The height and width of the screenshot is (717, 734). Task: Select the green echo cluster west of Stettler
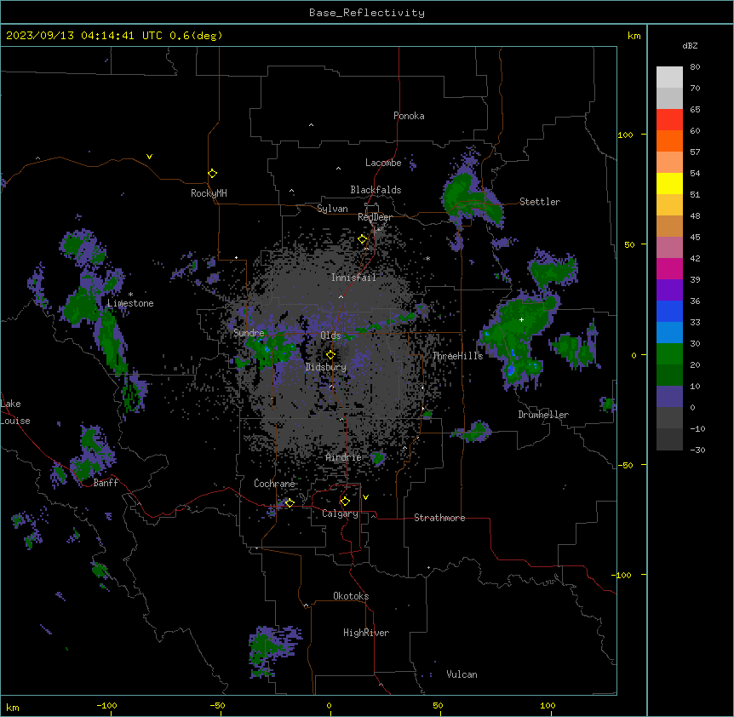472,199
